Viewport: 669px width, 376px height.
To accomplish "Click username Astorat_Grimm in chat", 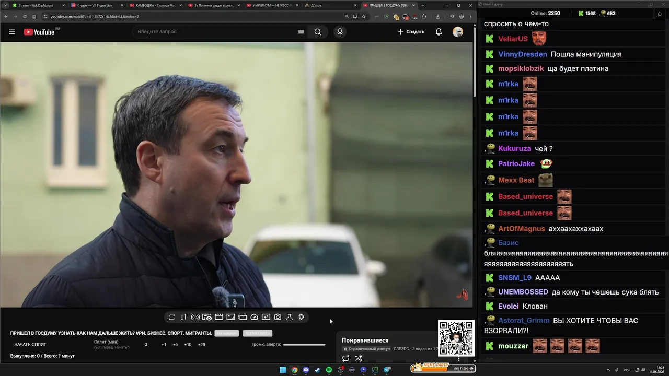I will pyautogui.click(x=524, y=321).
